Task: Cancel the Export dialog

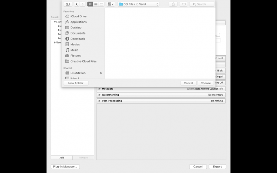Action: pyautogui.click(x=198, y=167)
